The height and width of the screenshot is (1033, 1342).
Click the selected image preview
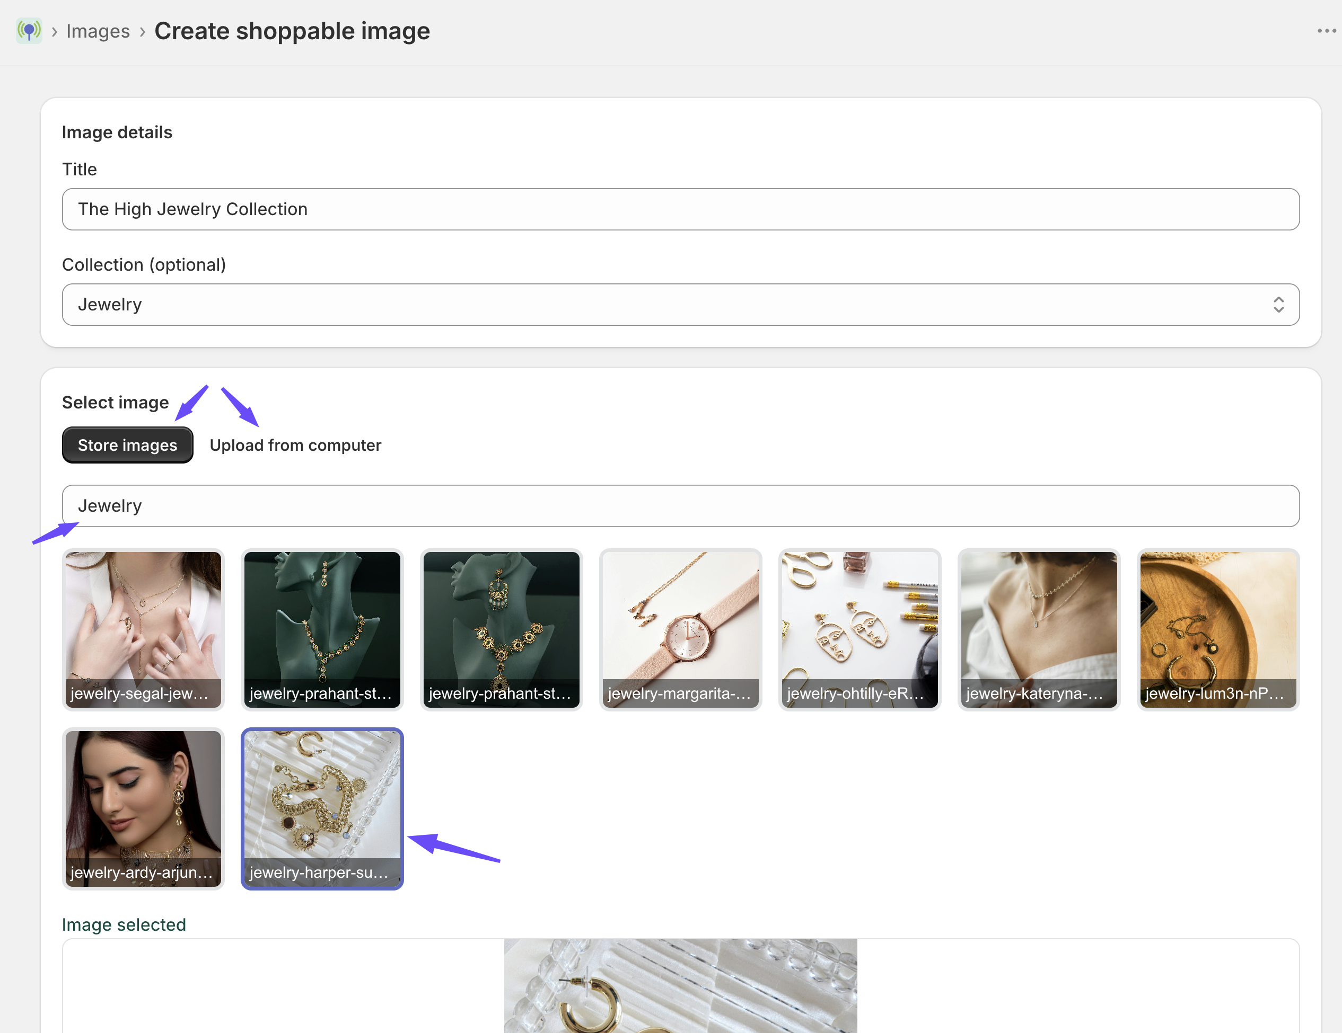click(x=680, y=986)
